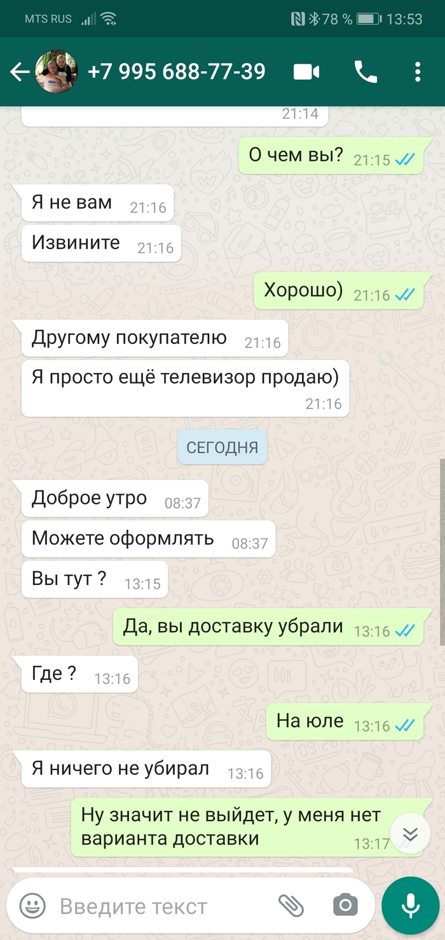Tap the battery indicator in the status bar
Screen dimensions: 445x940
pos(368,19)
